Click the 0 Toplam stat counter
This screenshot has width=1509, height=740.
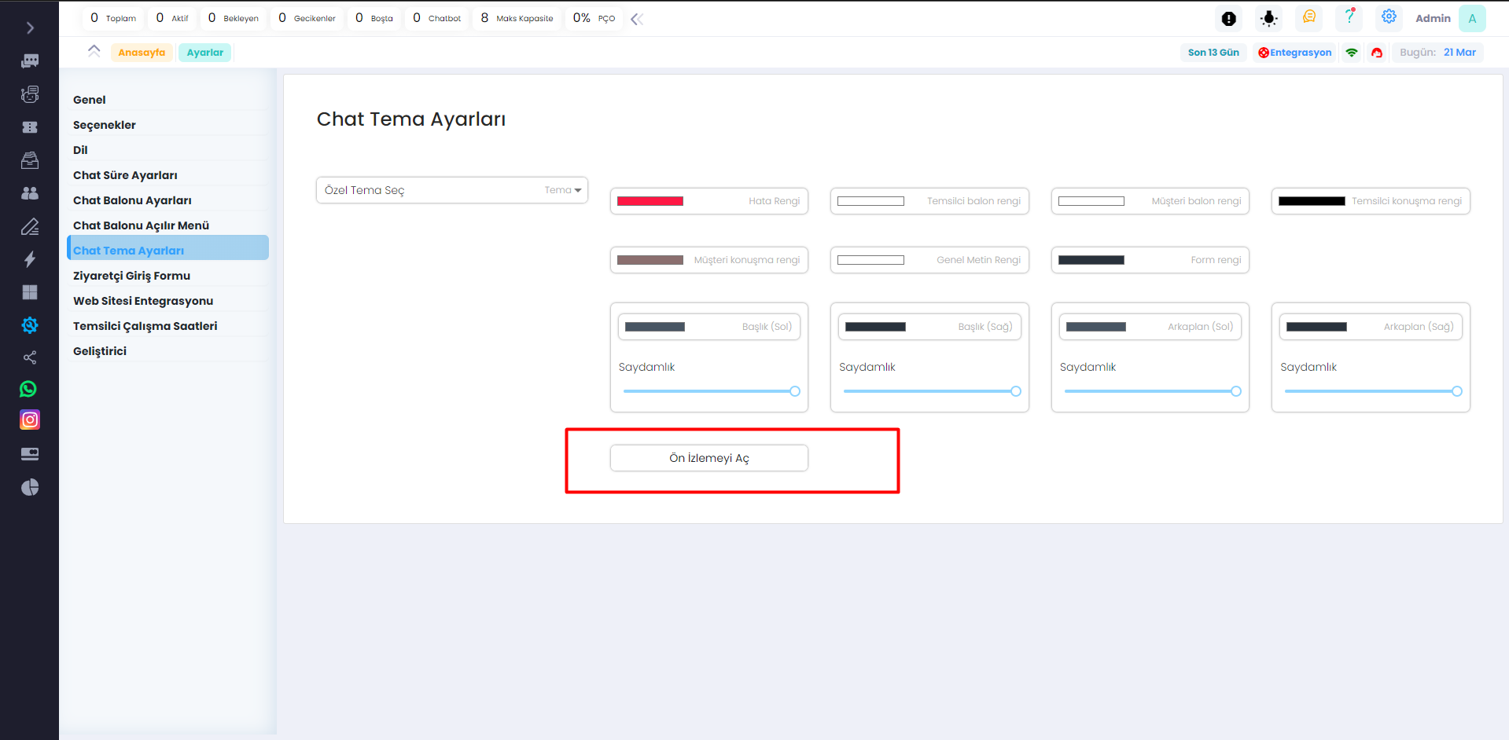tap(113, 18)
